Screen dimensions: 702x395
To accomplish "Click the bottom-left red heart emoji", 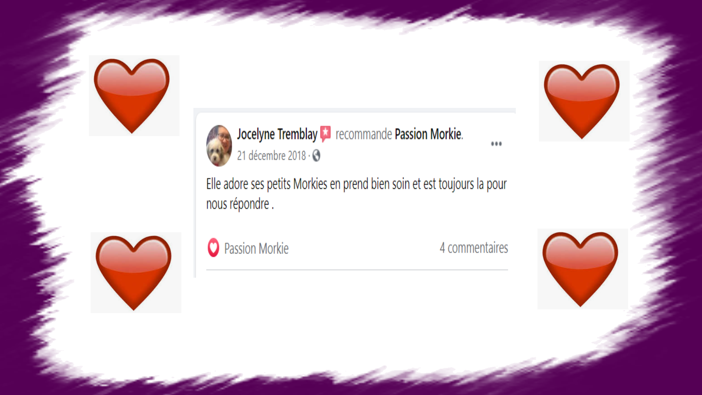I will (x=134, y=273).
